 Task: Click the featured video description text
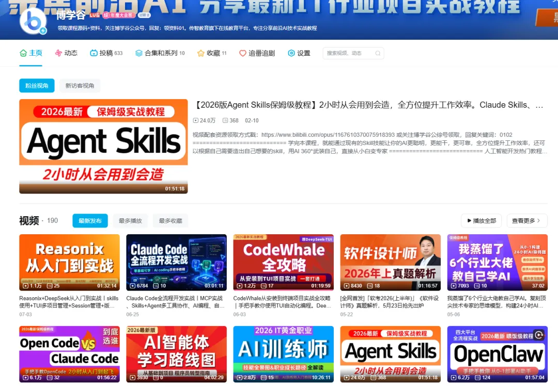click(x=370, y=143)
